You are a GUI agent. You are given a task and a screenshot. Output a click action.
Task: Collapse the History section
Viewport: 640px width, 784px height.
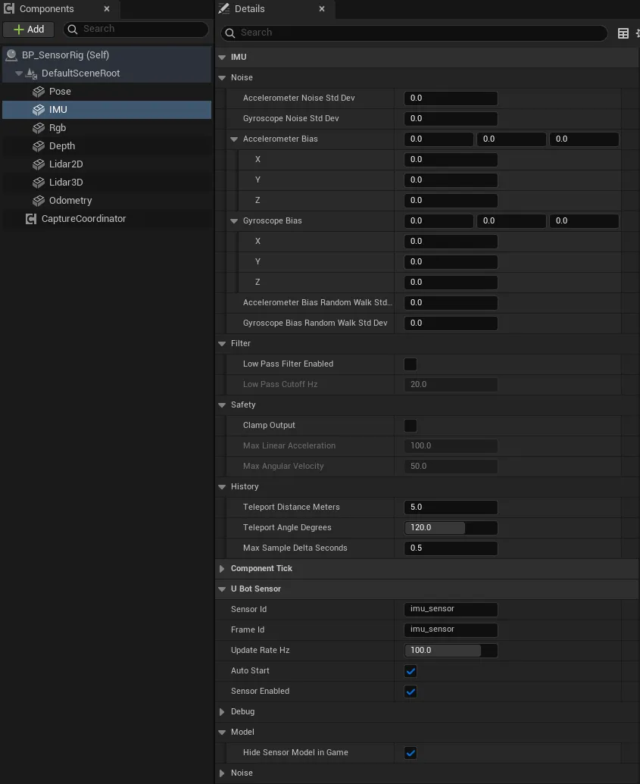[x=221, y=487]
